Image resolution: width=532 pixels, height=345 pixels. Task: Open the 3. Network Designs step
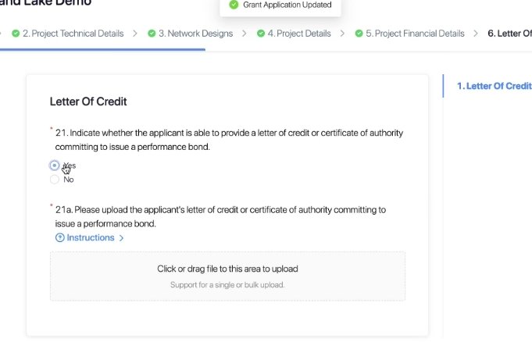tap(196, 34)
